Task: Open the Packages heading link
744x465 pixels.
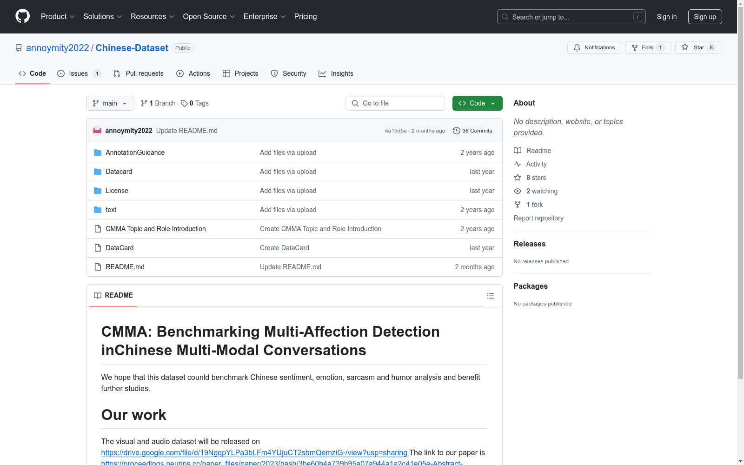Action: (531, 286)
